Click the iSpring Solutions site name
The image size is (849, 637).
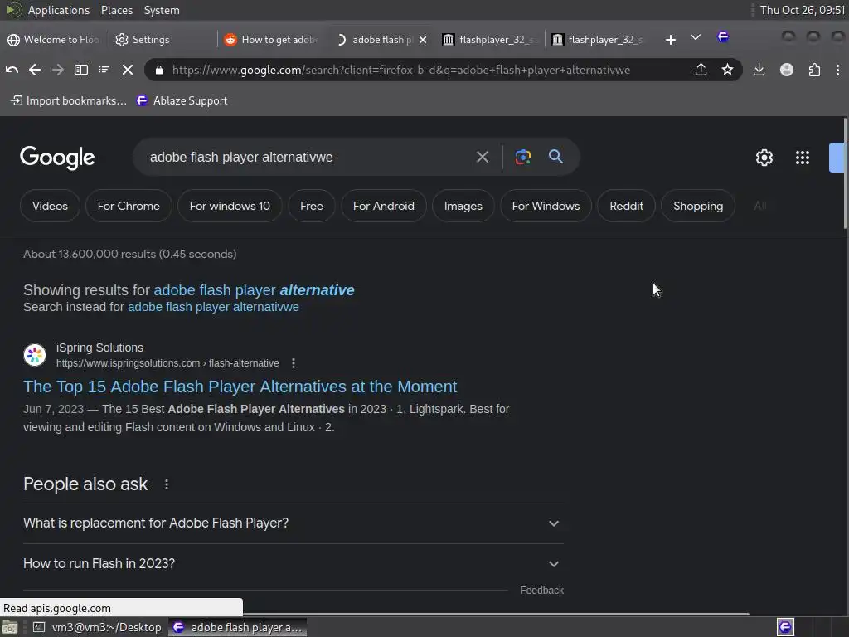coord(99,348)
